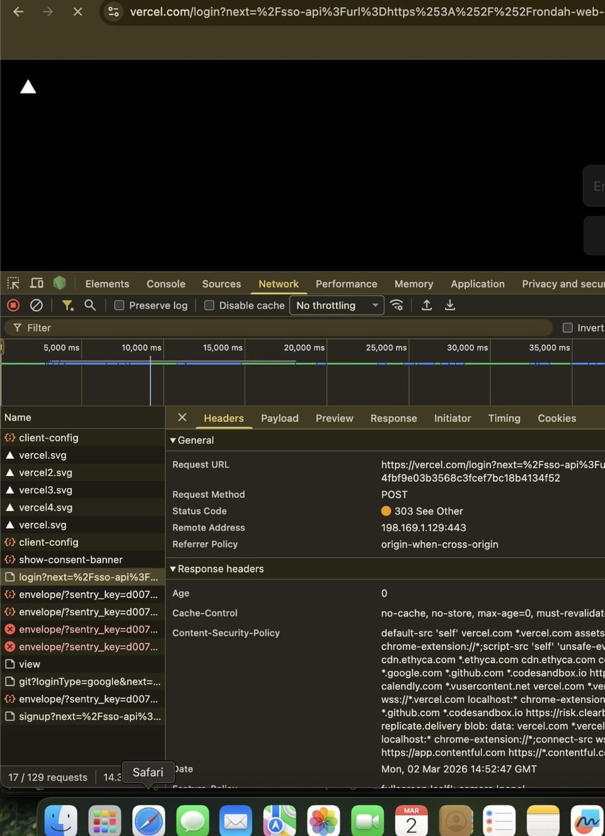Select the login?next= request row

(83, 577)
